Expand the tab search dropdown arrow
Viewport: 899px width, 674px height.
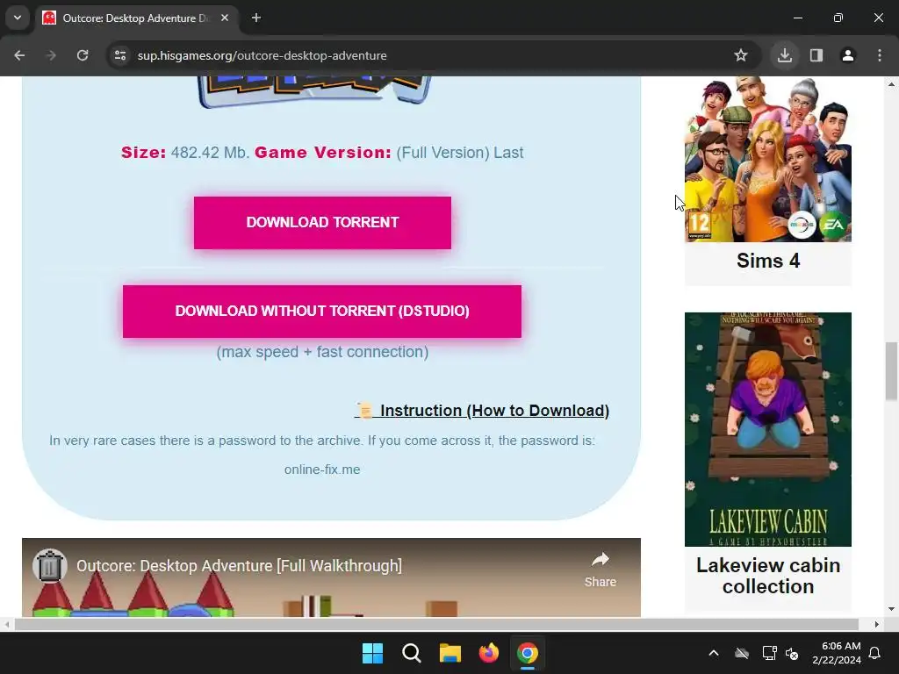click(x=18, y=18)
